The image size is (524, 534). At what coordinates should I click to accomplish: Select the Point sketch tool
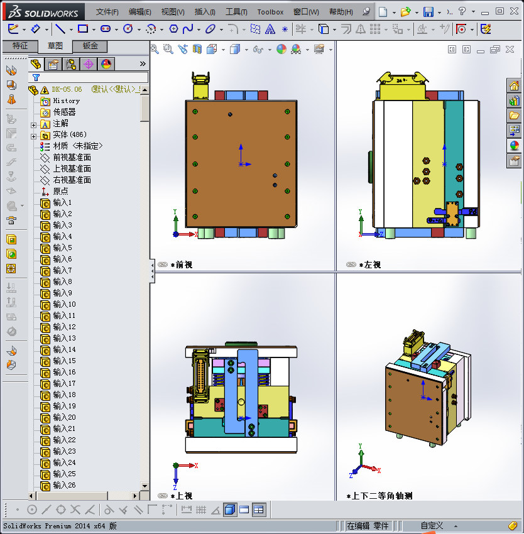(x=285, y=30)
